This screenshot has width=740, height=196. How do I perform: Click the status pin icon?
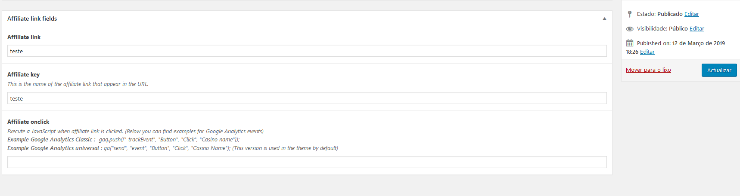pyautogui.click(x=630, y=14)
